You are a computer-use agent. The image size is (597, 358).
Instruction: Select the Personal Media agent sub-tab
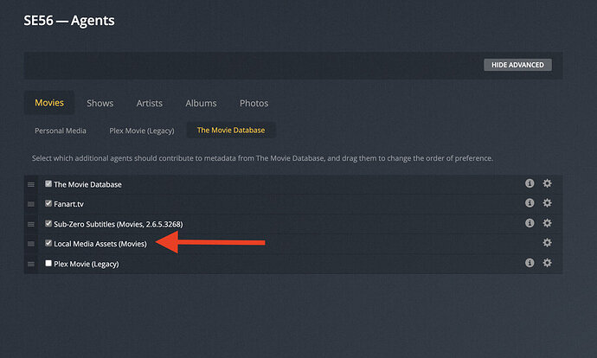coord(61,131)
